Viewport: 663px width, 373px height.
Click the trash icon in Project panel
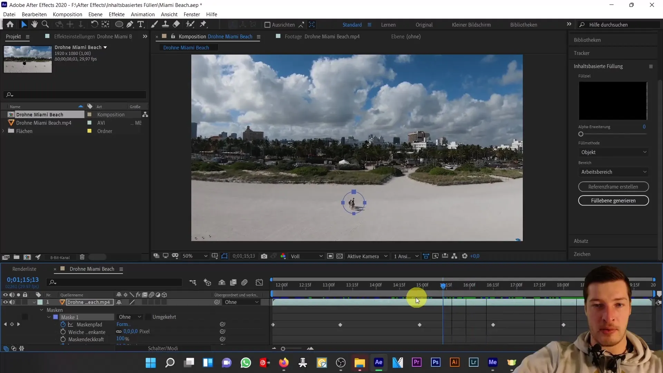click(x=82, y=257)
